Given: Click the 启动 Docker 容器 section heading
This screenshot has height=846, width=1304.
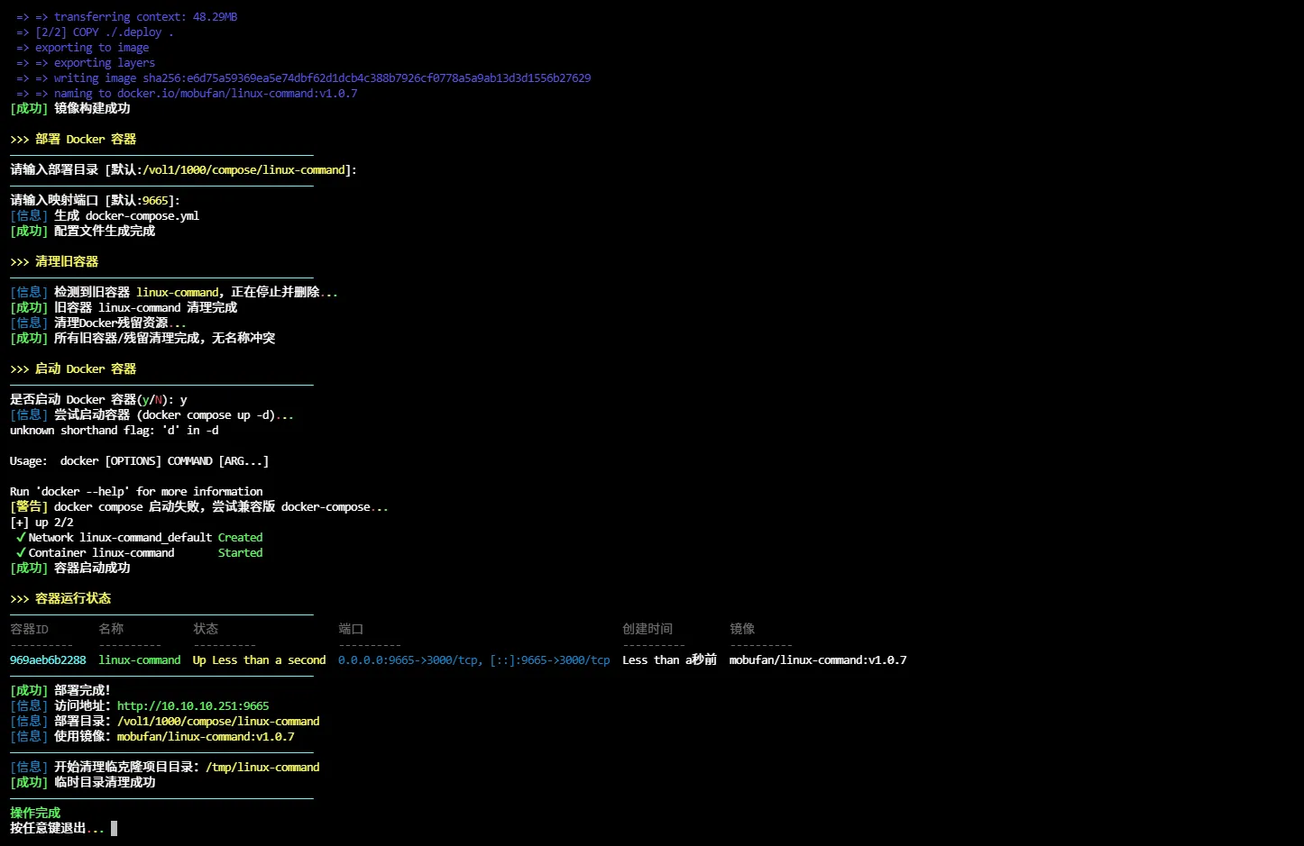Looking at the screenshot, I should [86, 369].
